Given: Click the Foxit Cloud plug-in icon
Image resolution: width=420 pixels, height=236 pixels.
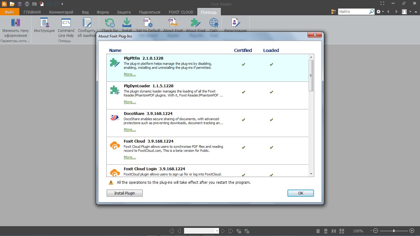Looking at the screenshot, I should (x=115, y=145).
